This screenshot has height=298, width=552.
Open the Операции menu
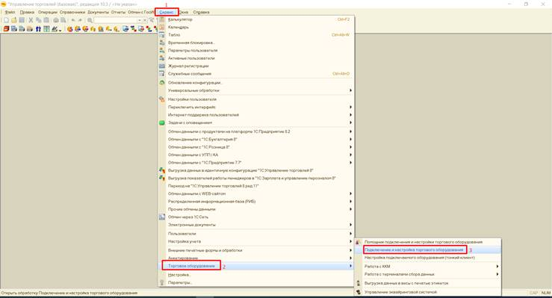pyautogui.click(x=48, y=12)
